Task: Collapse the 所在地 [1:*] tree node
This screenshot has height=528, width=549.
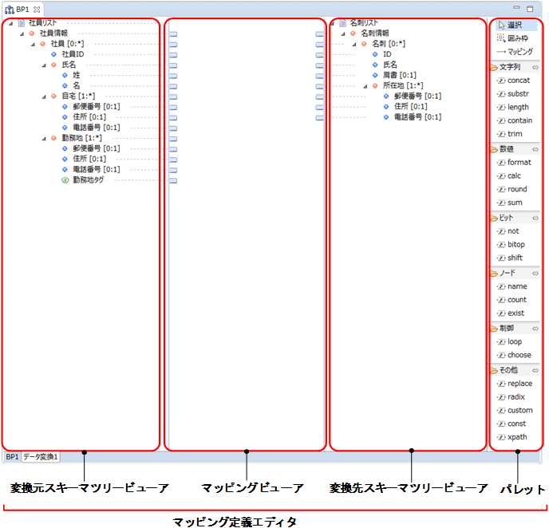Action: coord(365,86)
